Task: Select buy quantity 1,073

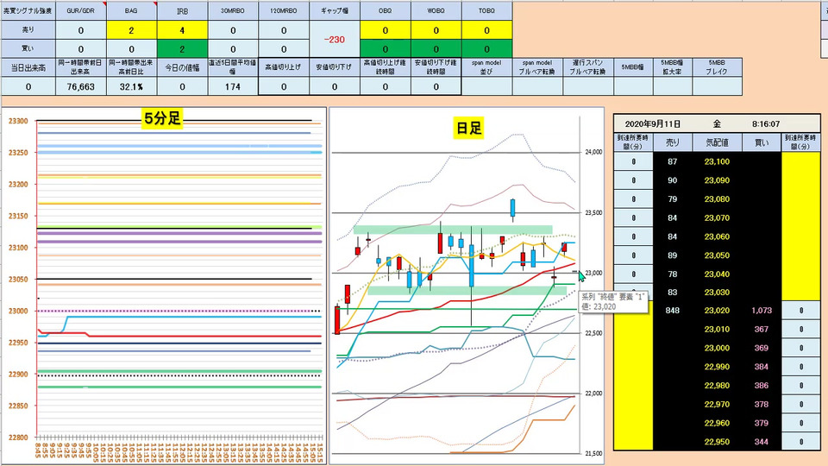Action: pyautogui.click(x=762, y=311)
